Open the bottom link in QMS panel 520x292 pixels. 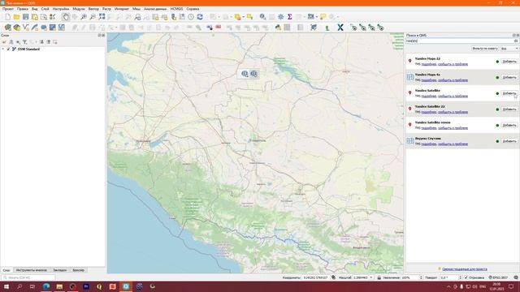(464, 269)
